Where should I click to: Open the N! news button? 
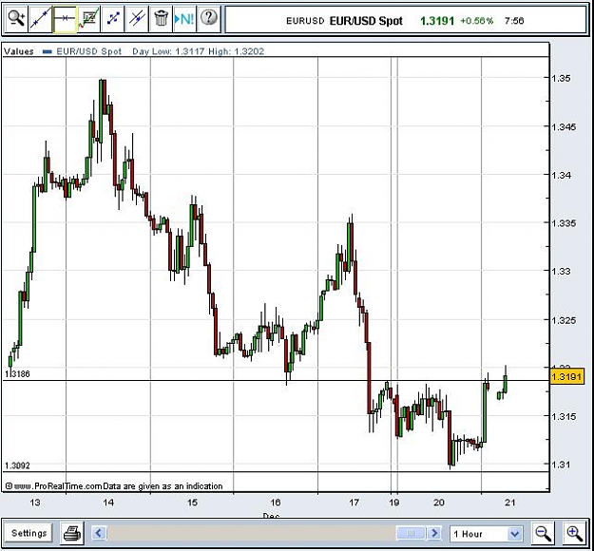tap(185, 18)
